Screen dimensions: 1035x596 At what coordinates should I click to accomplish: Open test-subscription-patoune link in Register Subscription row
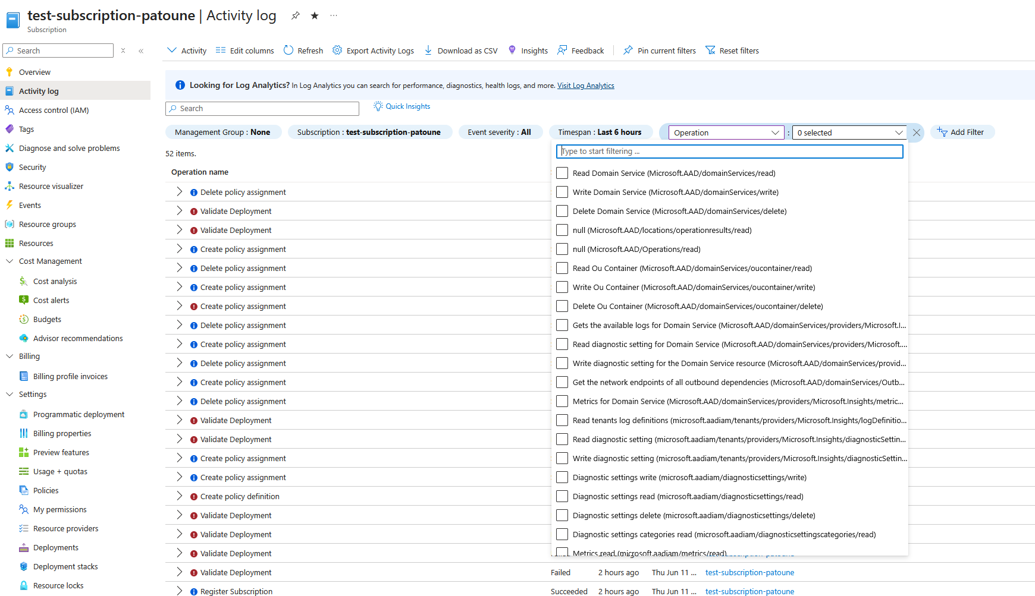click(x=749, y=591)
